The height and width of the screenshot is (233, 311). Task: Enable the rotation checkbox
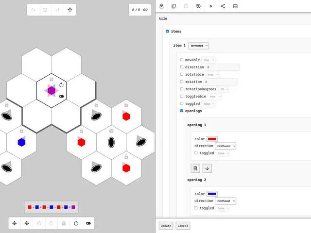pos(182,82)
